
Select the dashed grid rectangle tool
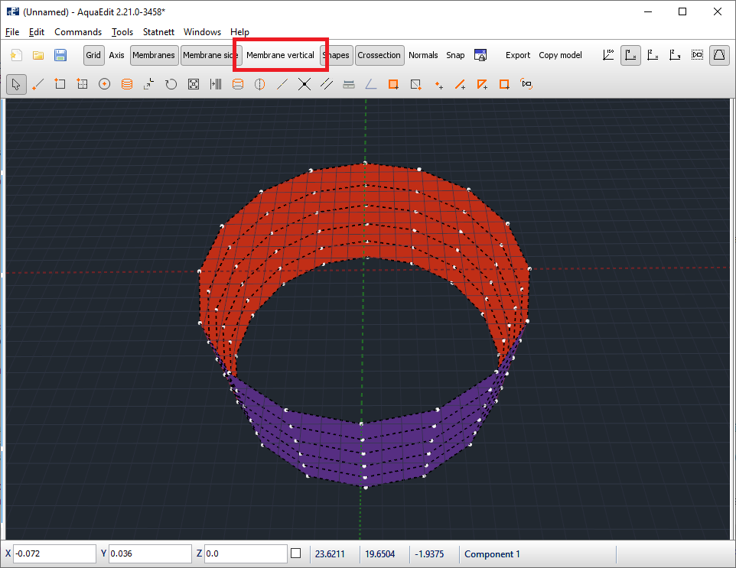click(82, 84)
